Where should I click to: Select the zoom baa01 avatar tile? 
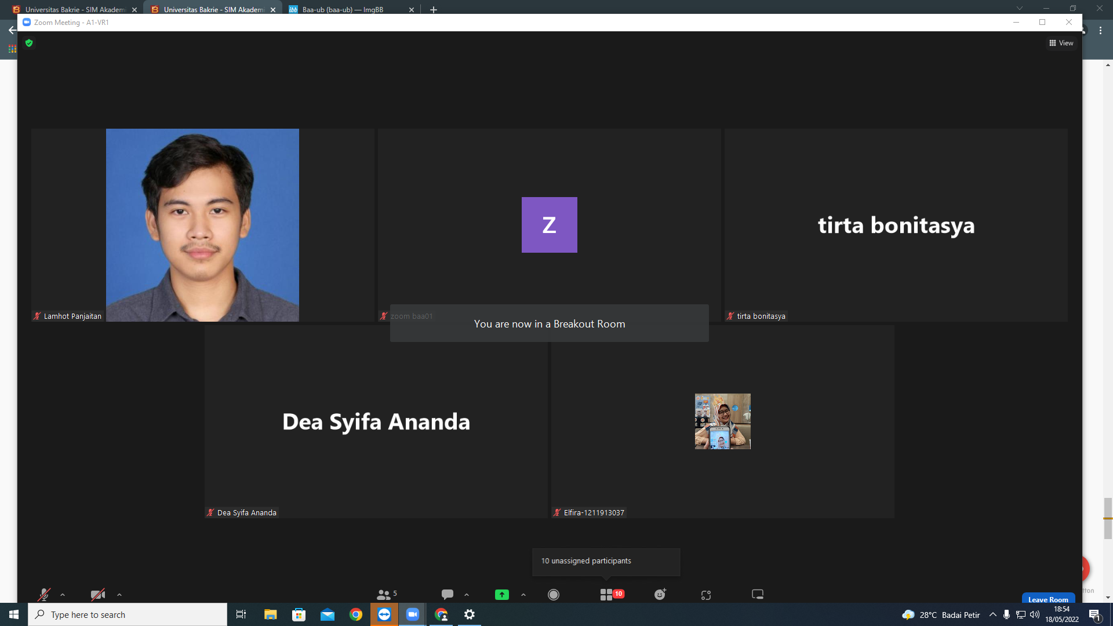pyautogui.click(x=549, y=225)
